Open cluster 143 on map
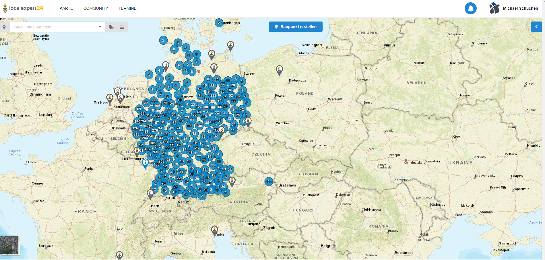The width and height of the screenshot is (545, 260). point(160,138)
